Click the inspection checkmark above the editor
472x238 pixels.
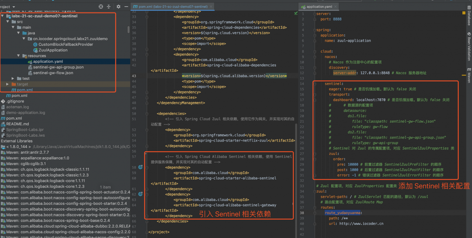pos(295,13)
